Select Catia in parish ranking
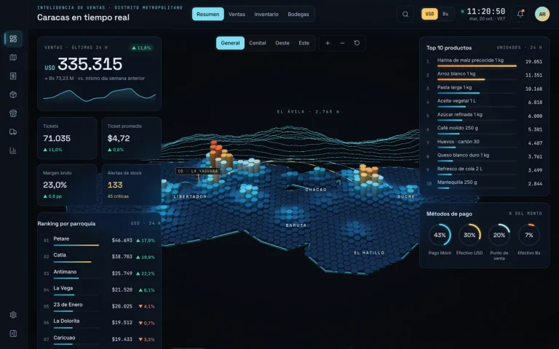The height and width of the screenshot is (349, 559). coord(100,257)
